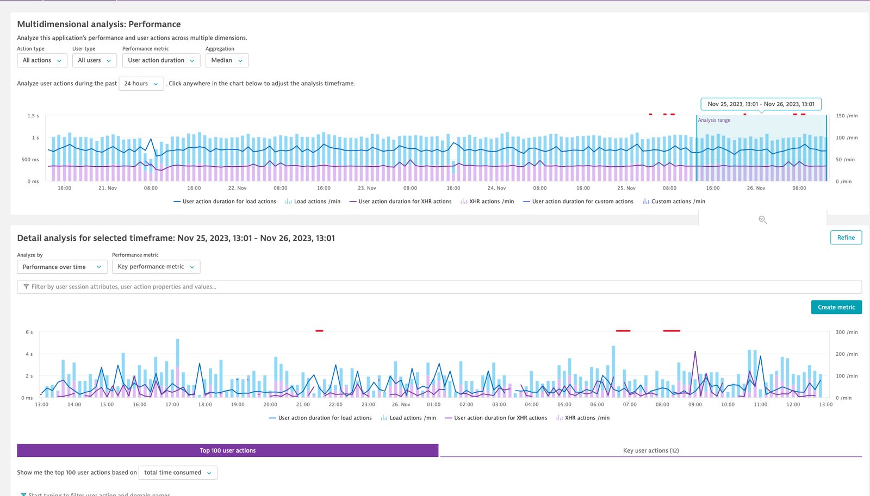Toggle XHR actions /min legend in top chart
This screenshot has width=870, height=496.
[x=487, y=202]
